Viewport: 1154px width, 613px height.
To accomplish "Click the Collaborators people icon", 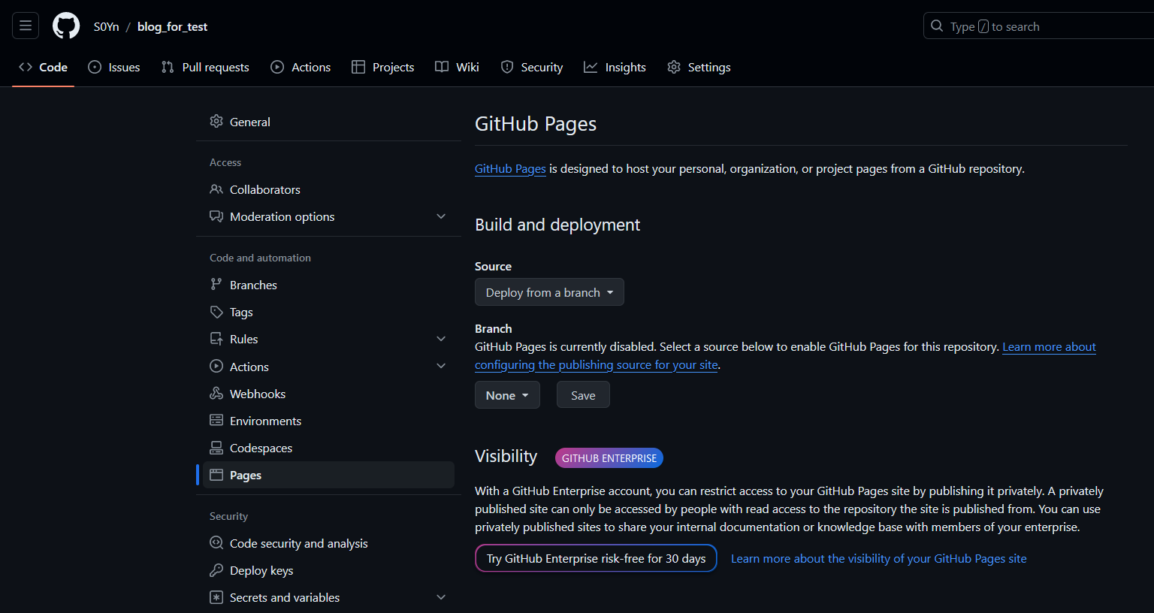I will click(x=216, y=189).
